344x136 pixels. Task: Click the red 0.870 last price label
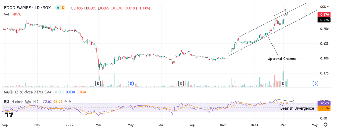click(x=324, y=15)
